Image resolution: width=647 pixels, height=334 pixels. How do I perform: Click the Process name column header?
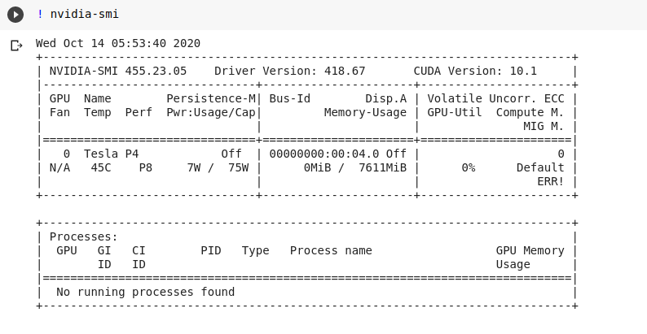pyautogui.click(x=331, y=250)
